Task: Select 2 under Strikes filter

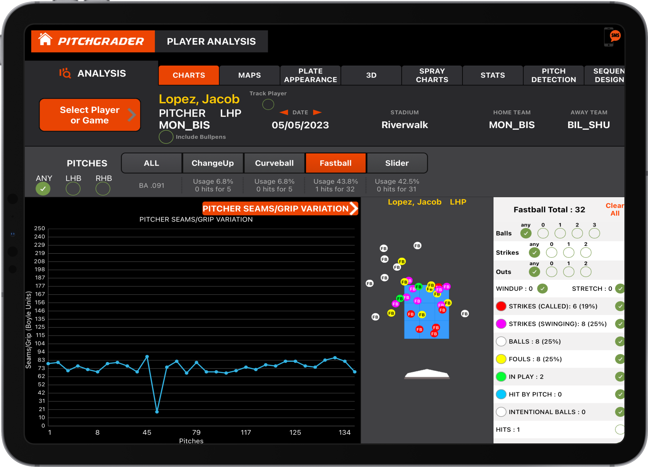Action: pyautogui.click(x=585, y=253)
